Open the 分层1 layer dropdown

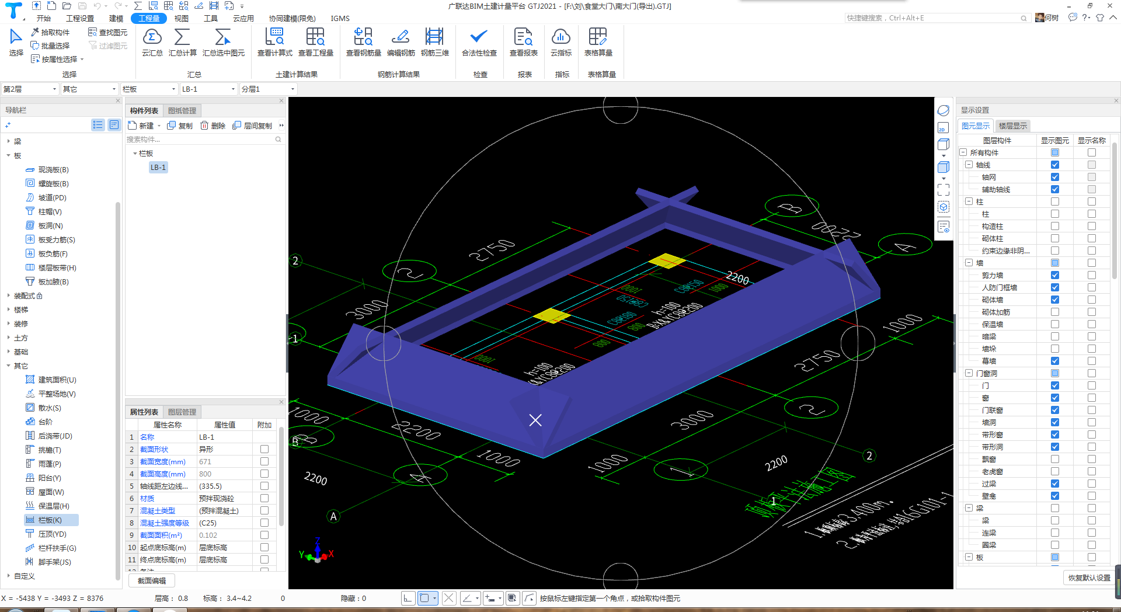268,89
